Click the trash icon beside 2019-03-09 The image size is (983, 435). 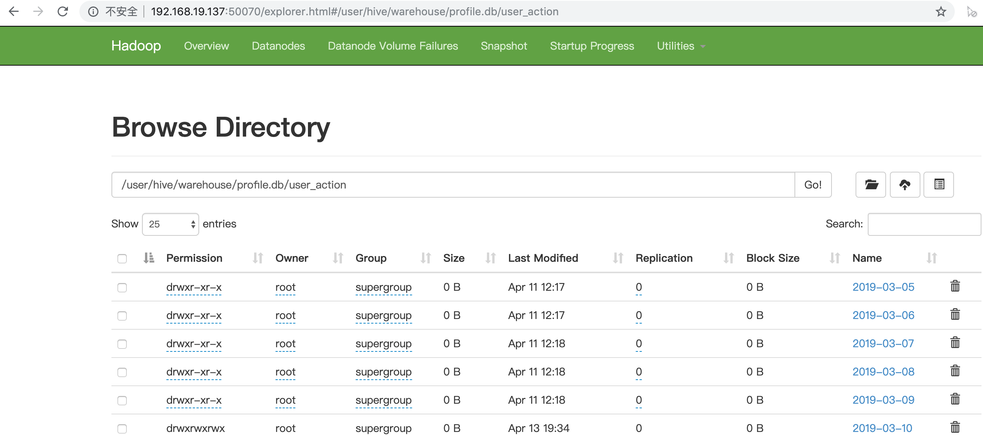(955, 399)
